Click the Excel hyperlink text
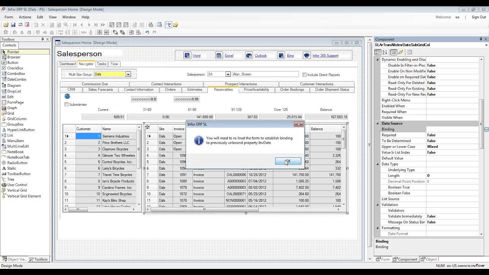The image size is (489, 275). pyautogui.click(x=229, y=56)
